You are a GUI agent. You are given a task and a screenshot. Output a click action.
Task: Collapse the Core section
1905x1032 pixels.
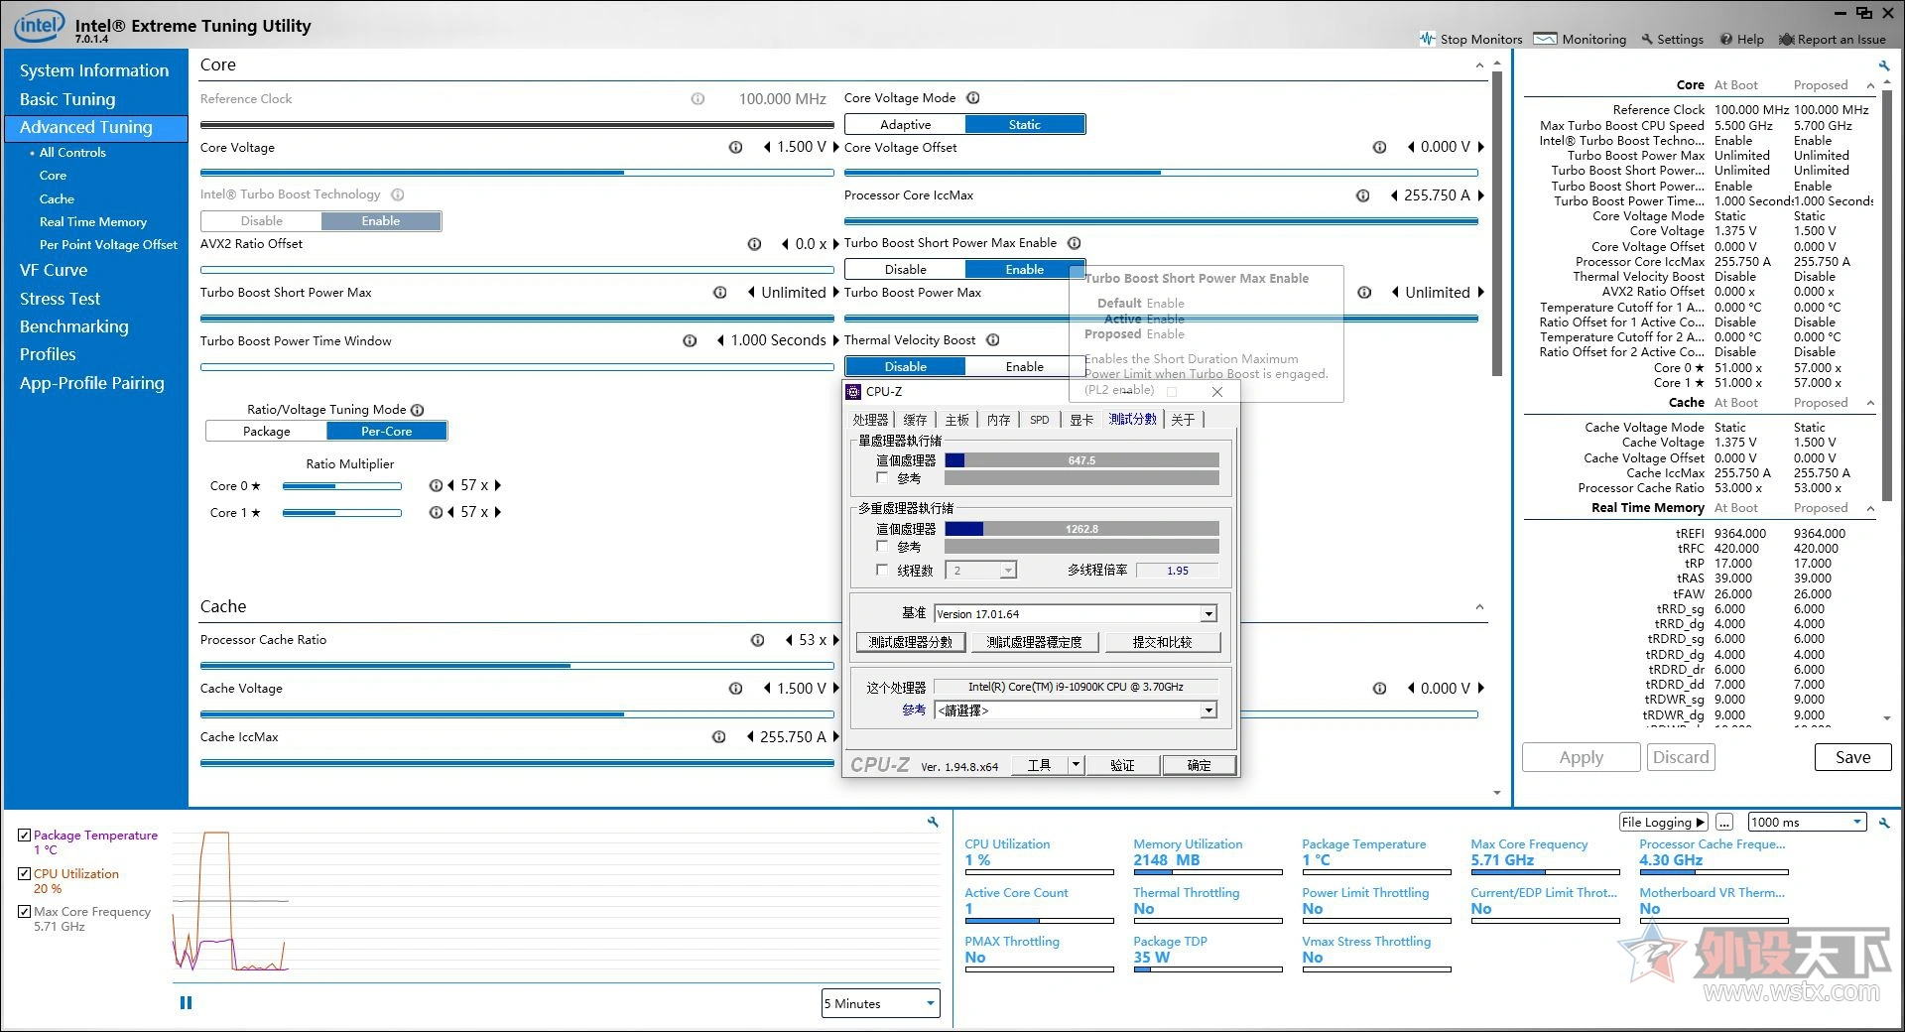[1479, 65]
